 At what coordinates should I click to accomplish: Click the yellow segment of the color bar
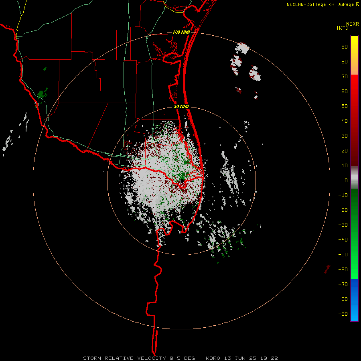click(354, 55)
